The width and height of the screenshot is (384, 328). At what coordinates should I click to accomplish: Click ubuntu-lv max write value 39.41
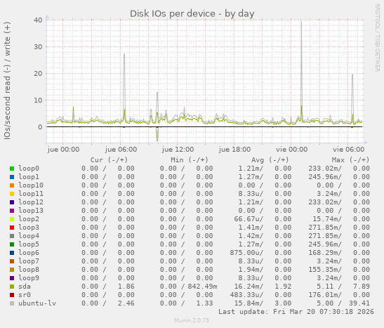coord(359,303)
